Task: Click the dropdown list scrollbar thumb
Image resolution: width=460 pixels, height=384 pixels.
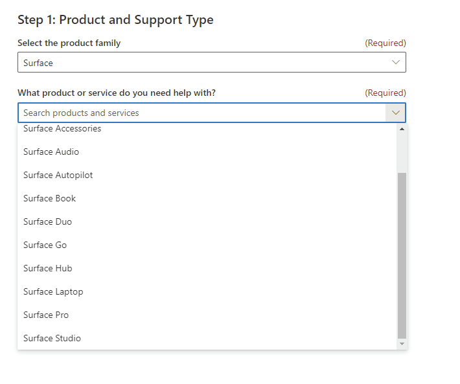Action: 402,256
